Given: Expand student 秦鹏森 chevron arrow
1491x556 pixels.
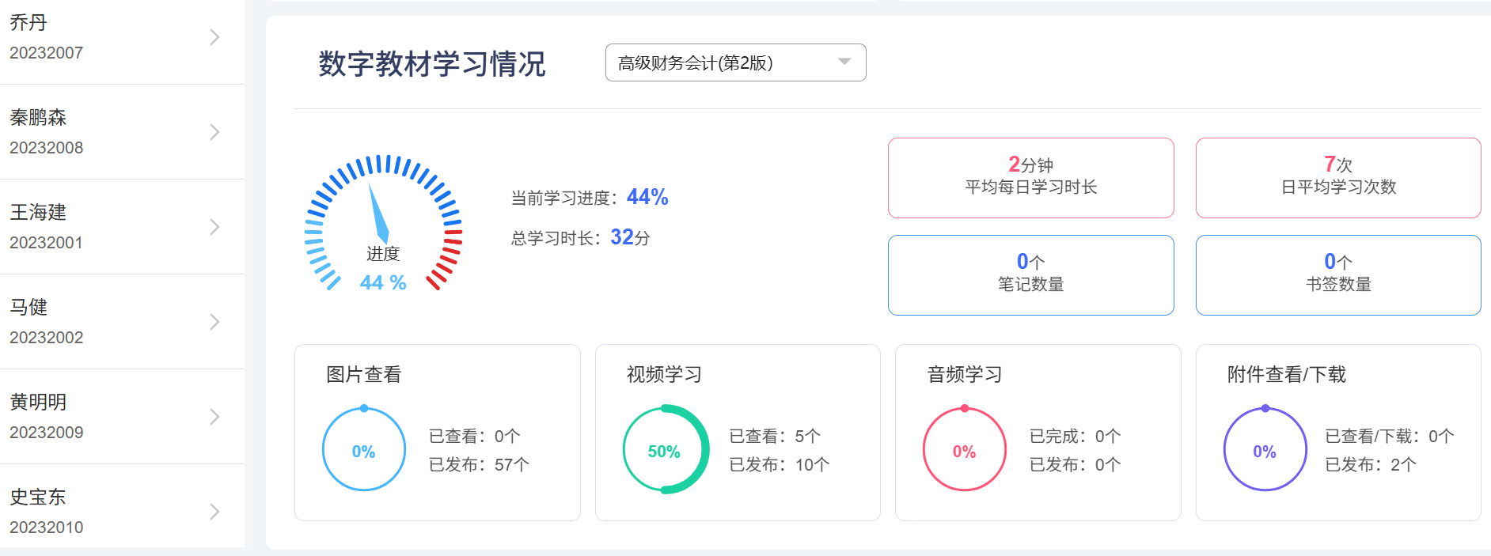Looking at the screenshot, I should (x=214, y=132).
